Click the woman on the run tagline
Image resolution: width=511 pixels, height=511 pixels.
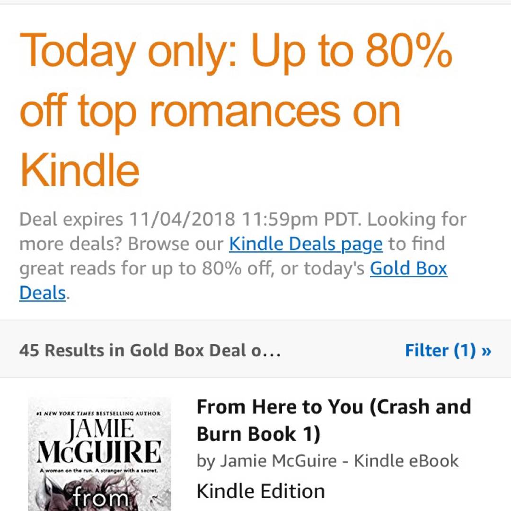click(99, 471)
